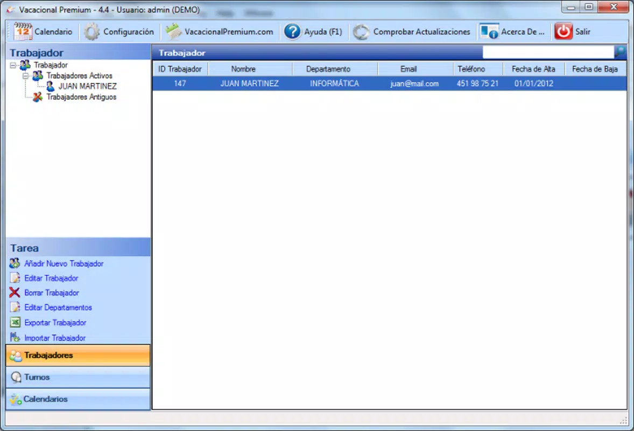This screenshot has height=431, width=634.
Task: Switch to the Trabajadores section
Action: coord(78,356)
